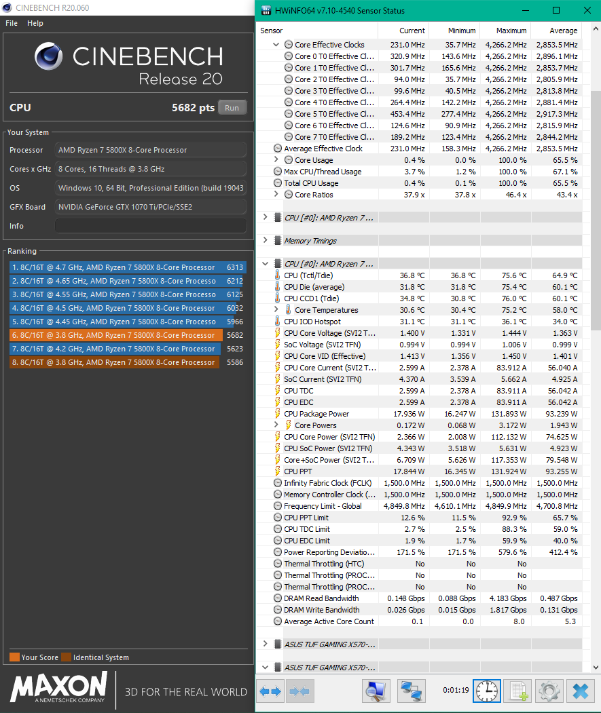Select ranking entry 1 at 4.7 GHz
Viewport: 601px width, 713px height.
[128, 267]
